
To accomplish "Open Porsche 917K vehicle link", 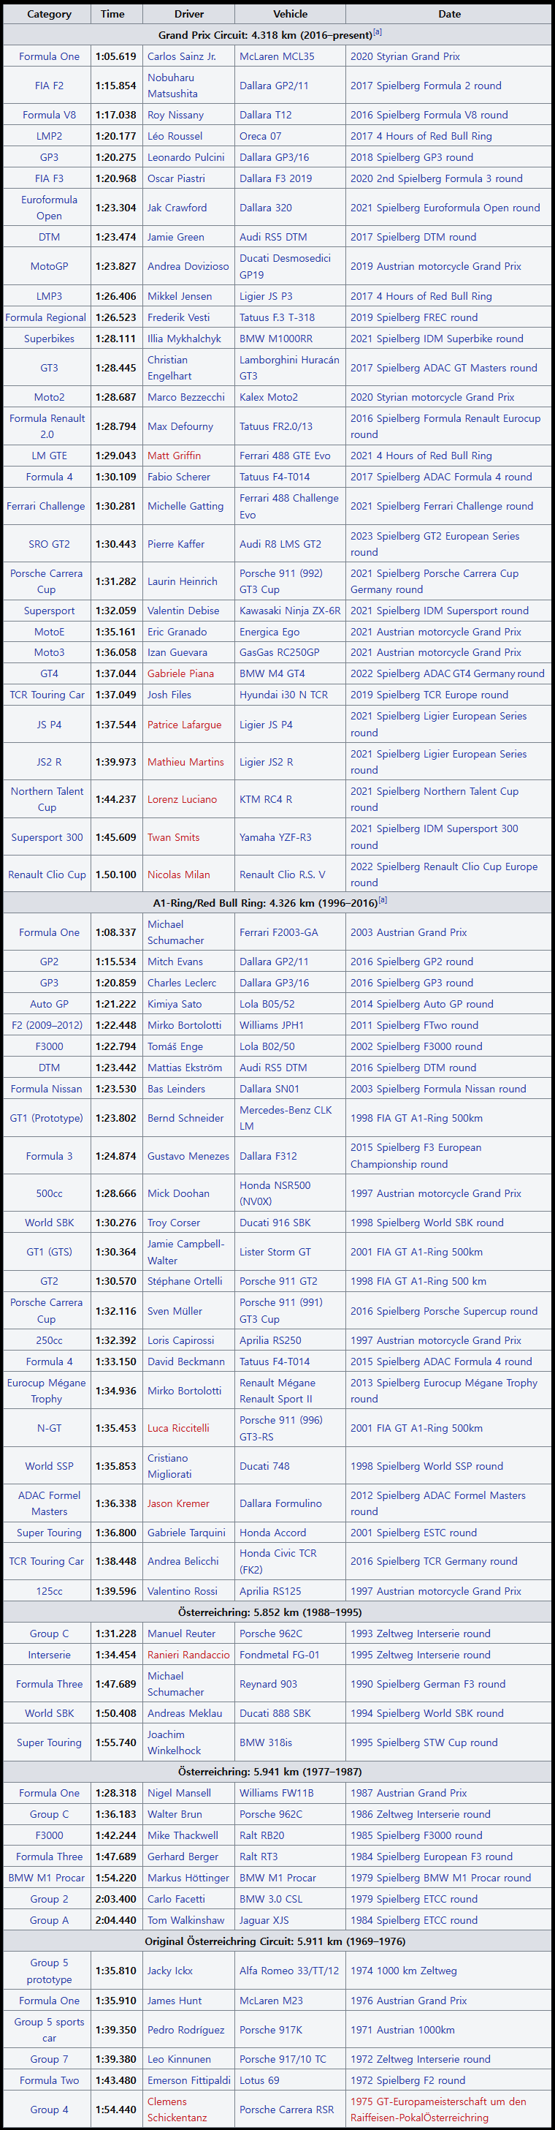I will (271, 2030).
